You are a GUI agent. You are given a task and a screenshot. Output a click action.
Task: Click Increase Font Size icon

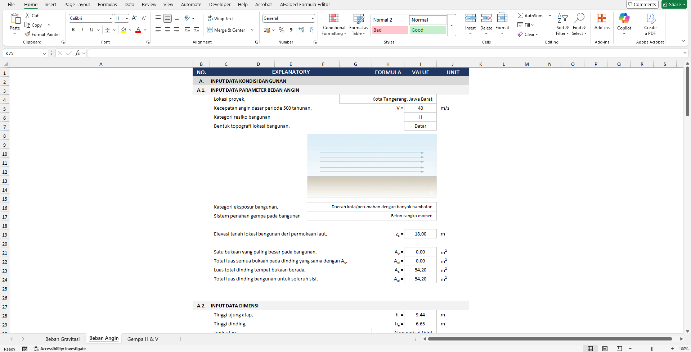(134, 18)
